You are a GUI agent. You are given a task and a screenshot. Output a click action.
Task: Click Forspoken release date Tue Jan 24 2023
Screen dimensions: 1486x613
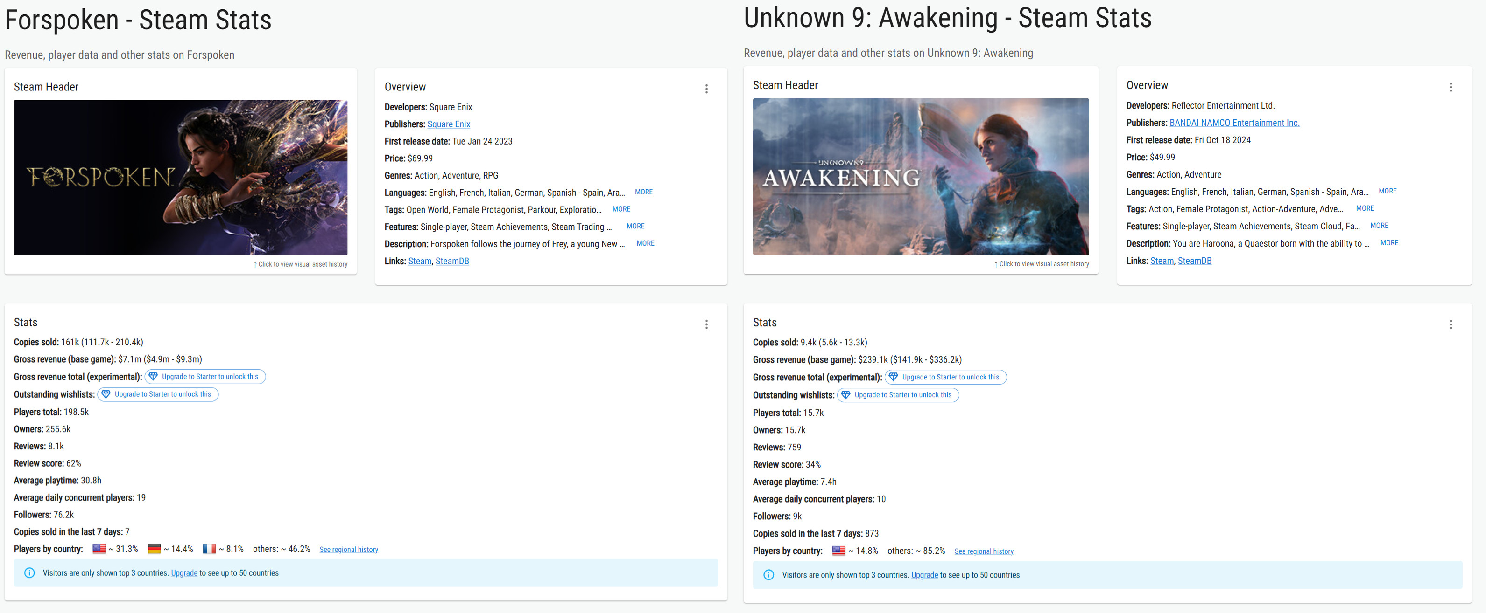pos(482,142)
